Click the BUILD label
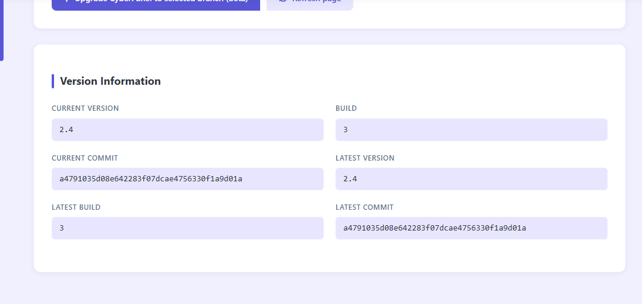 pos(346,108)
